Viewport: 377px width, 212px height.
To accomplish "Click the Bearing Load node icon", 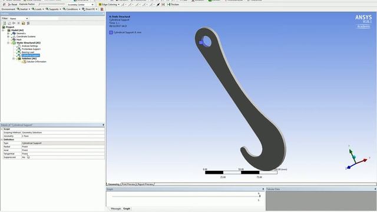I will pos(18,52).
